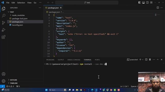Close the package.json editor tab
Viewport: 165px width, 92px height.
[61, 8]
